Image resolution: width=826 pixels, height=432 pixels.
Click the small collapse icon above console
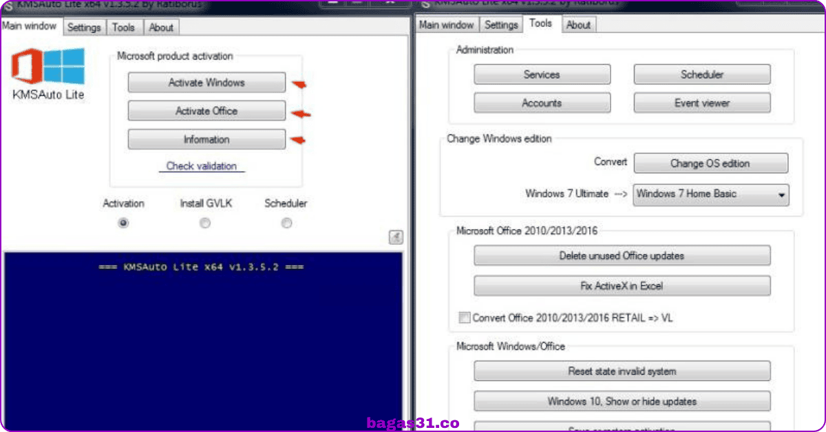point(396,237)
